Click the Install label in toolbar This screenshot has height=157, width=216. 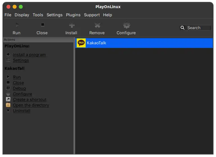[x=71, y=33]
